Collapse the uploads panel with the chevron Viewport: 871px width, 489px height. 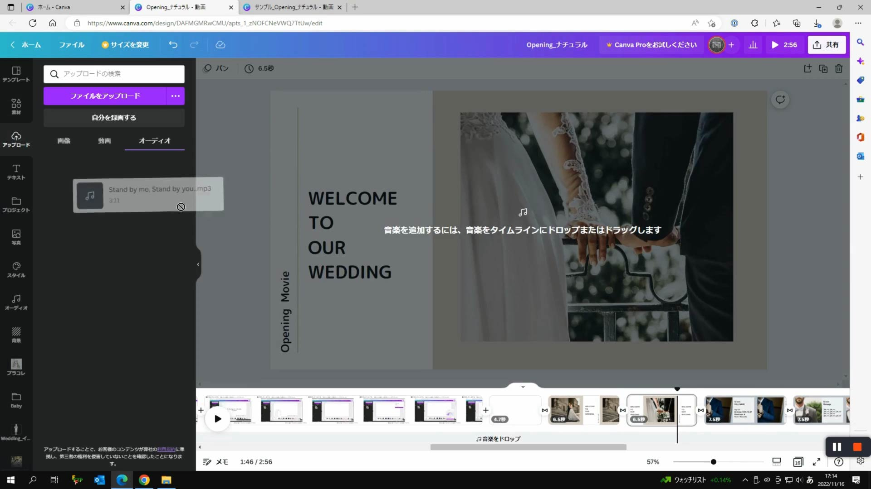197,264
